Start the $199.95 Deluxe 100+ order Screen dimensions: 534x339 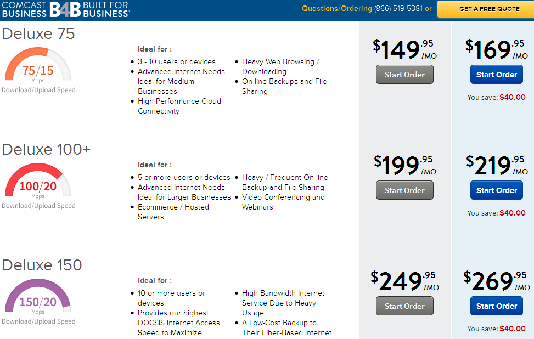404,190
